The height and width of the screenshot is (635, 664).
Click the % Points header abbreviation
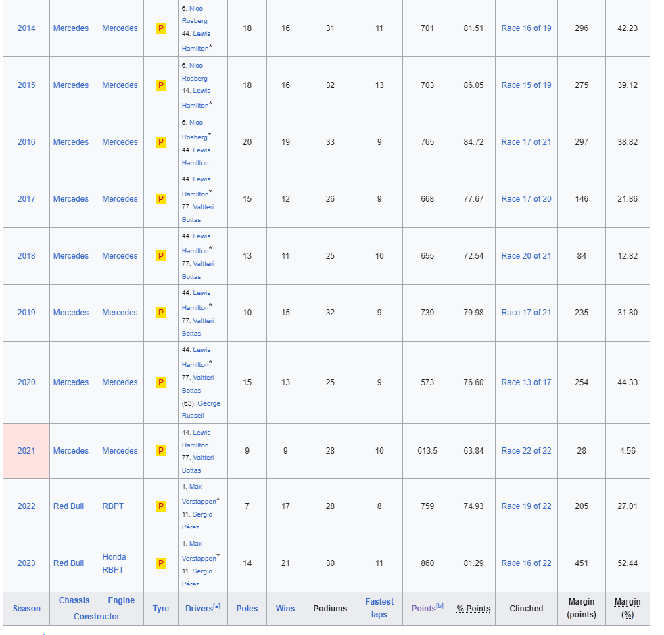point(473,609)
